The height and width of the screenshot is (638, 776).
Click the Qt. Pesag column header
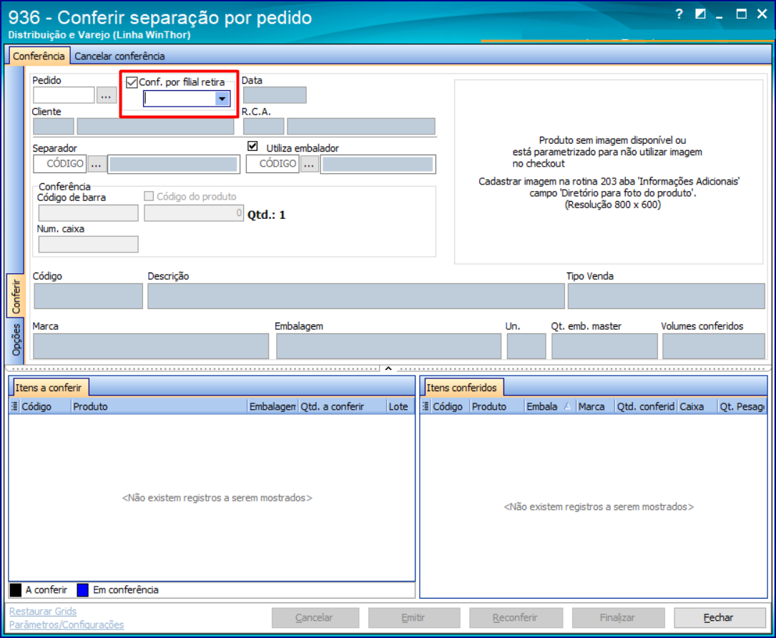[742, 406]
